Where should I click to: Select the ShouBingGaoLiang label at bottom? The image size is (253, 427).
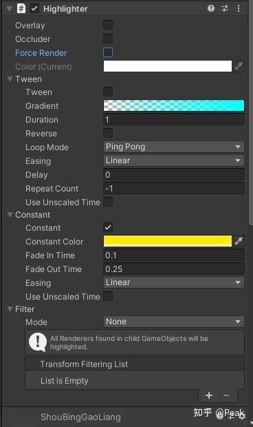pos(80,417)
